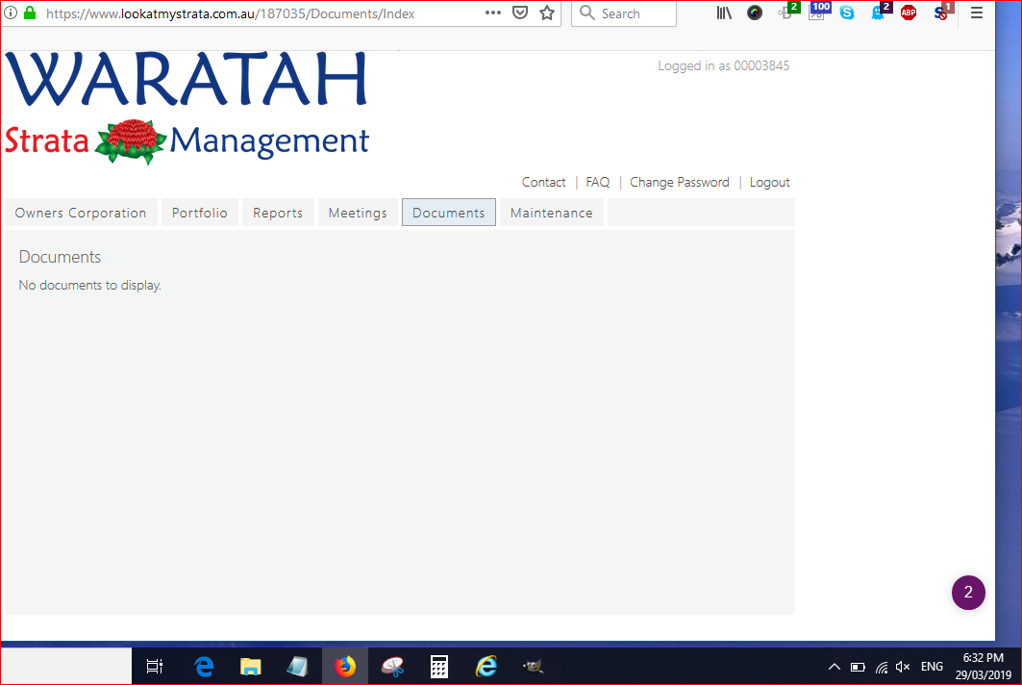Open the FAQ link
Image resolution: width=1022 pixels, height=685 pixels.
tap(598, 182)
